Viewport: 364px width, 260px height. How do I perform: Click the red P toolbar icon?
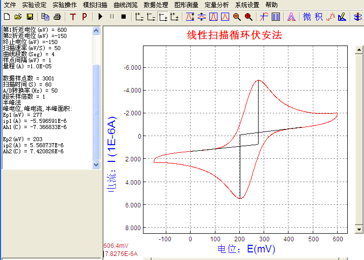pyautogui.click(x=84, y=17)
